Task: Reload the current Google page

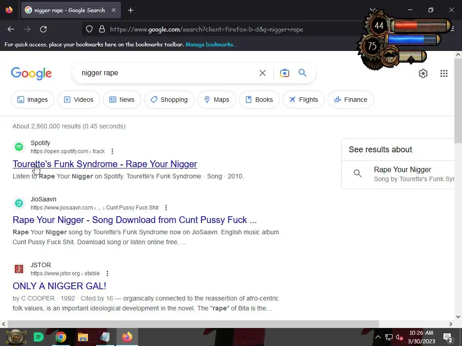Action: (x=43, y=29)
